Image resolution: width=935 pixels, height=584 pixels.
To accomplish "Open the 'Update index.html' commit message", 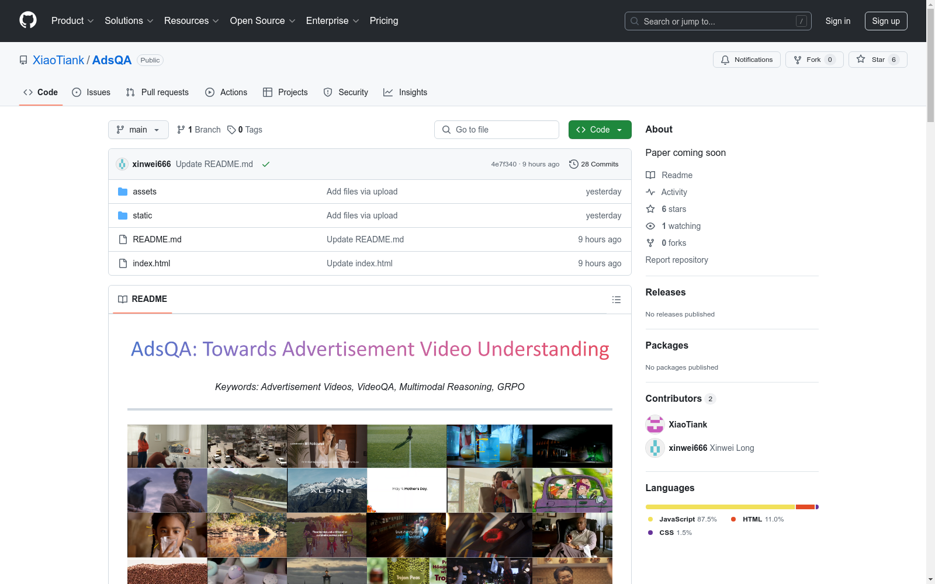I will (359, 263).
